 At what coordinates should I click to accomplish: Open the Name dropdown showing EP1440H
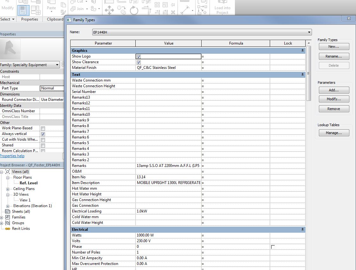point(309,32)
